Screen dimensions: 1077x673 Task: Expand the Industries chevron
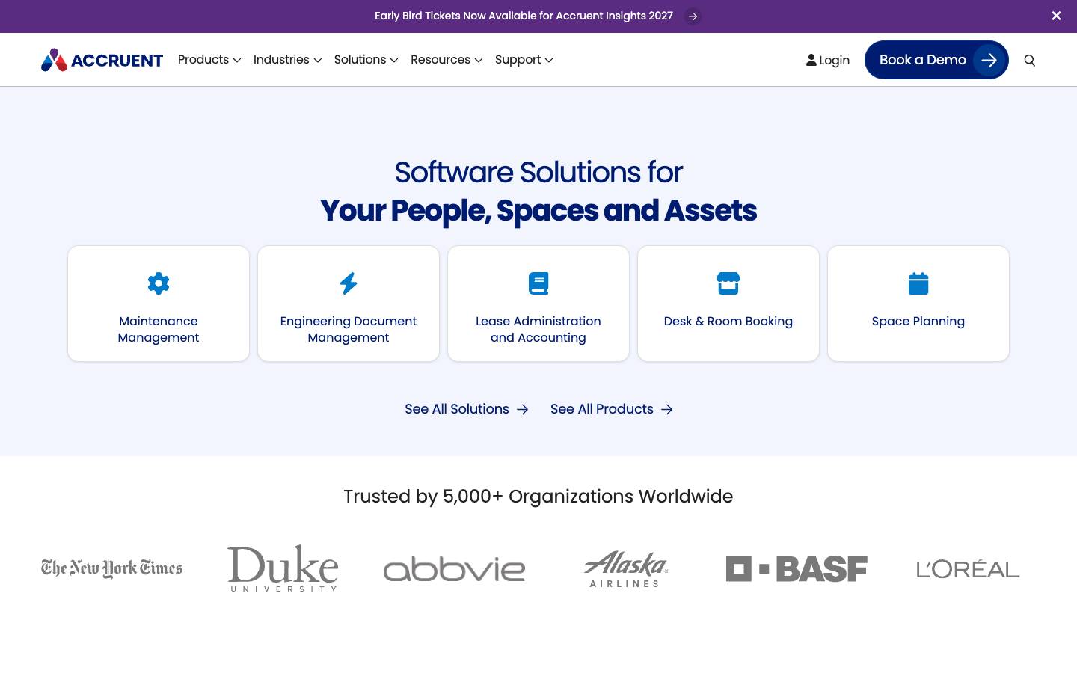click(318, 61)
